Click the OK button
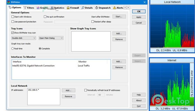 [139, 11]
